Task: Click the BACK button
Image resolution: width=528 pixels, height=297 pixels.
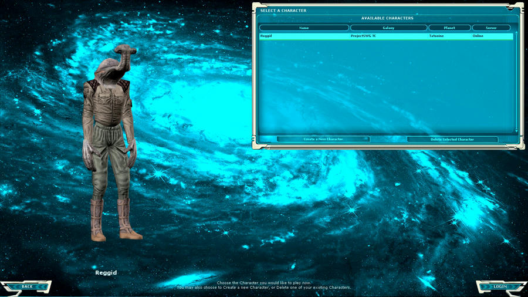Action: coord(27,286)
